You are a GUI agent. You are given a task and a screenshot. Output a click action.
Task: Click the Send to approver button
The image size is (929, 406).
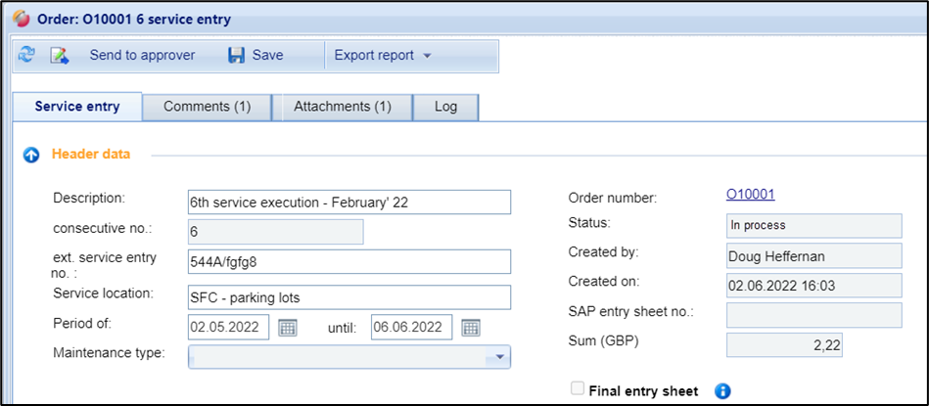click(142, 56)
